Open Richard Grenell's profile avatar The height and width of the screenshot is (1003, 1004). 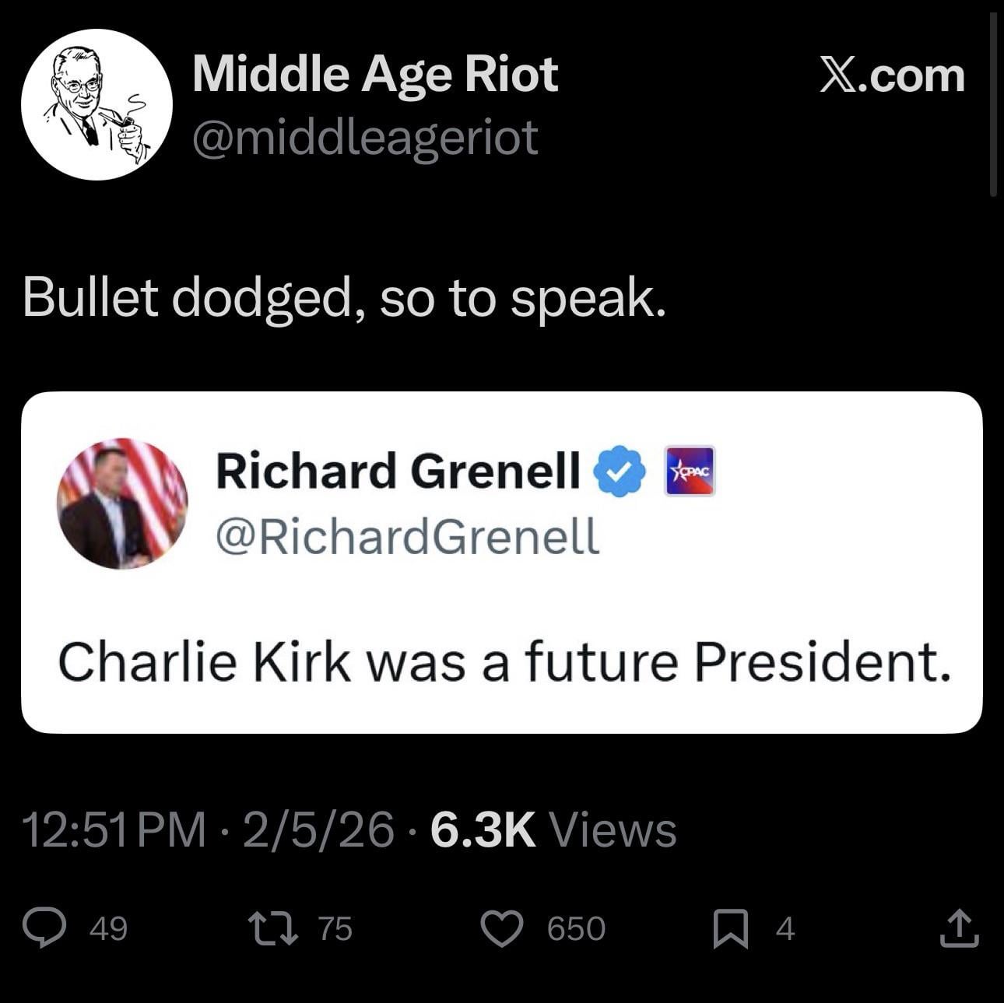pos(122,503)
